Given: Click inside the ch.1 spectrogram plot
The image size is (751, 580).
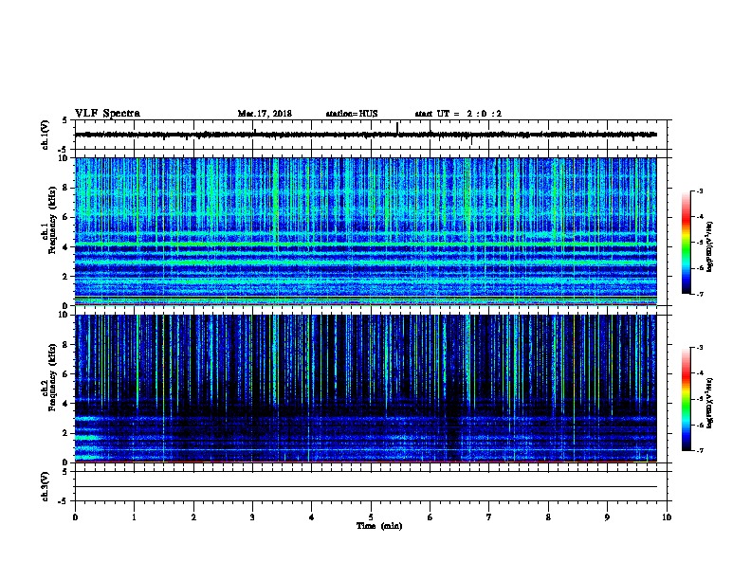Looking at the screenshot, I should point(365,231).
